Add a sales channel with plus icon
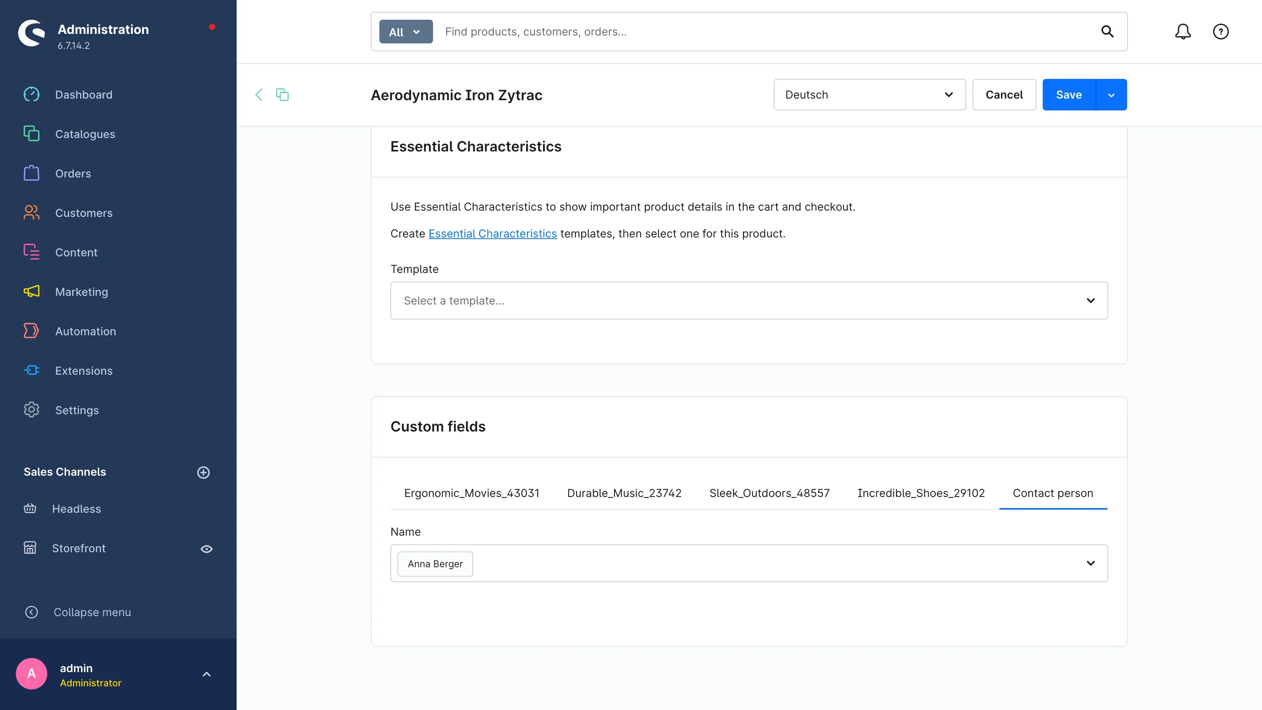The image size is (1262, 710). (203, 473)
